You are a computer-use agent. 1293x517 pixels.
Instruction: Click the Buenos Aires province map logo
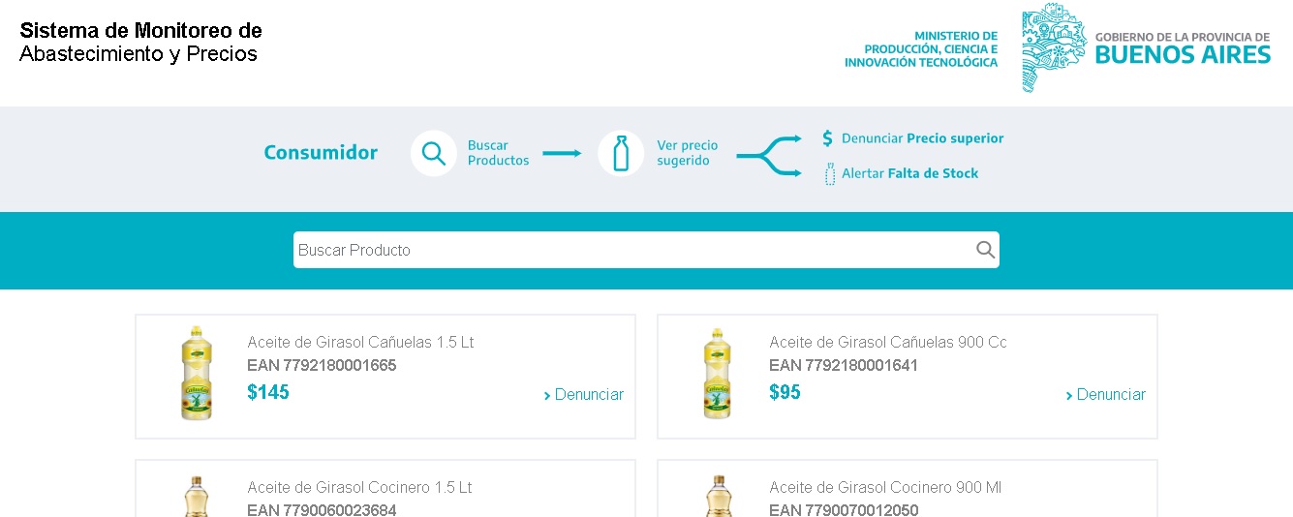(1054, 47)
